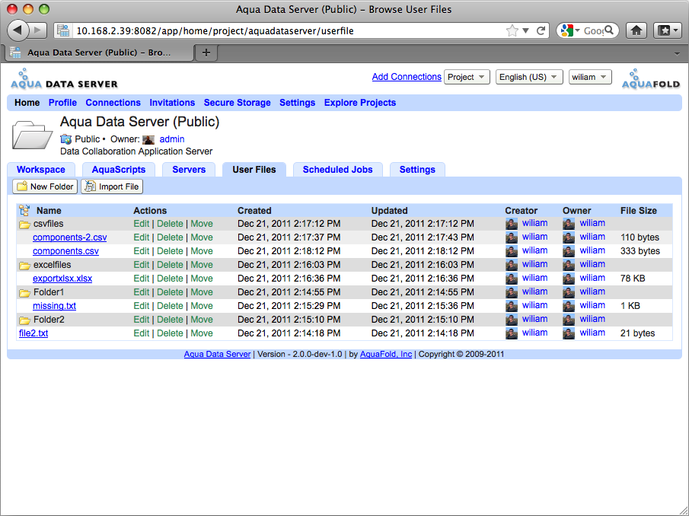Screen dimensions: 689x516
Task: Click the Import File button
Action: click(x=112, y=186)
